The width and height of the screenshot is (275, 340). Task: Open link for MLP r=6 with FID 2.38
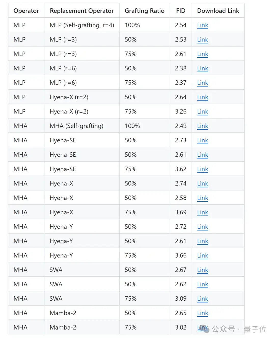(x=202, y=68)
